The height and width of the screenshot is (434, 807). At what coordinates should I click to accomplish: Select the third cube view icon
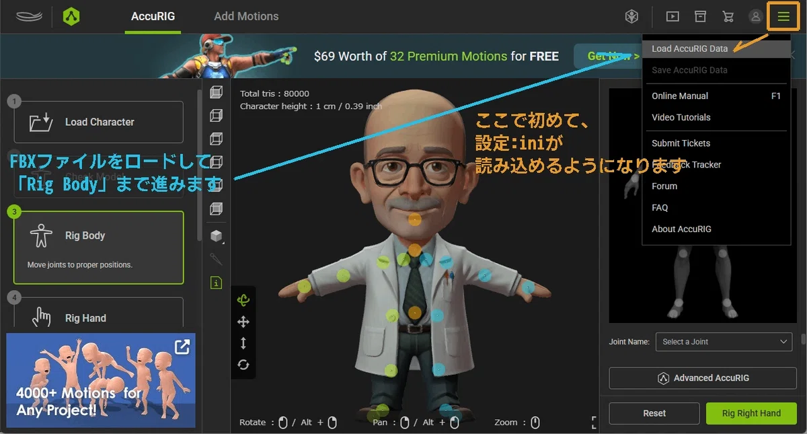pos(216,139)
